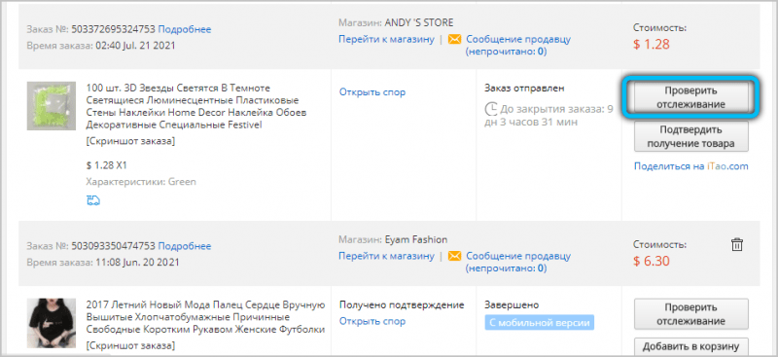Add the T-shirt to cart
778x357 pixels.
[x=691, y=346]
